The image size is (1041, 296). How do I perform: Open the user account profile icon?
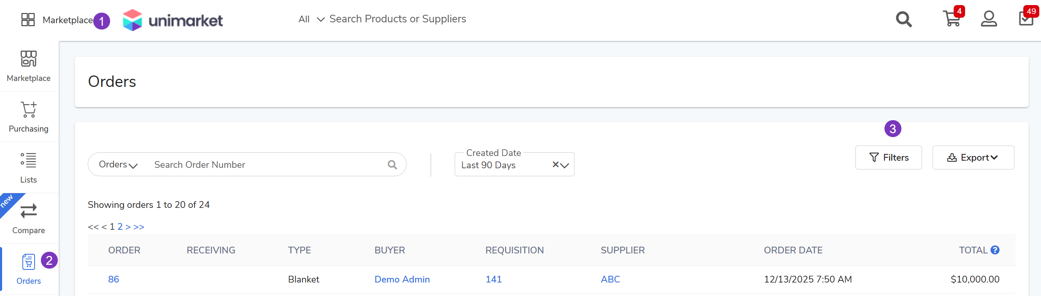(x=989, y=19)
